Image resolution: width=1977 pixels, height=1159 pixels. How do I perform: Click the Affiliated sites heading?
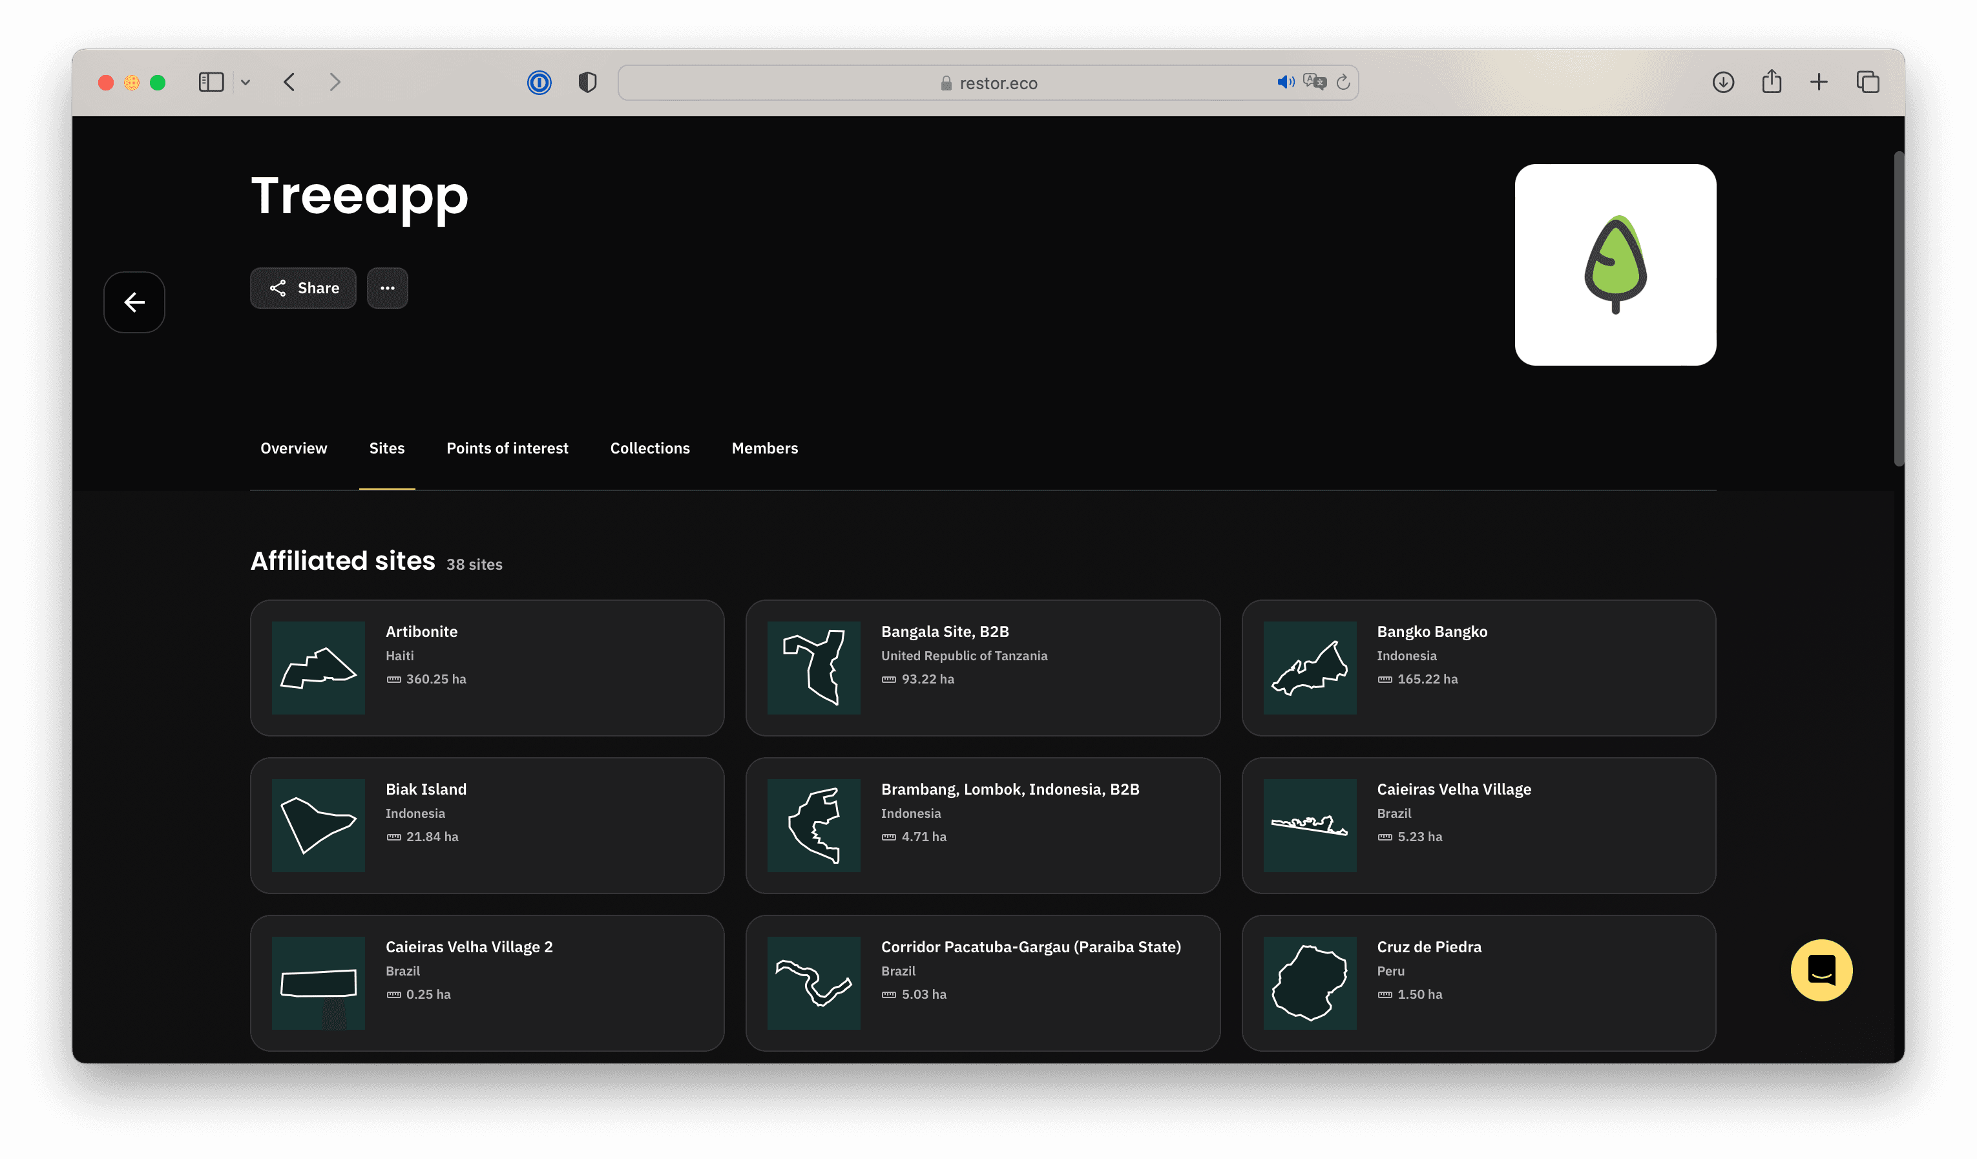point(342,561)
